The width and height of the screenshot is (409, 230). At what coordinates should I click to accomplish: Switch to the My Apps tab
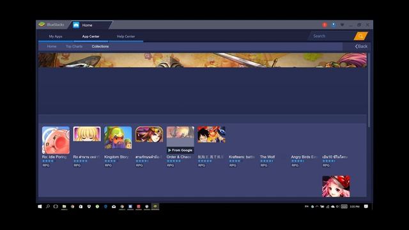56,36
